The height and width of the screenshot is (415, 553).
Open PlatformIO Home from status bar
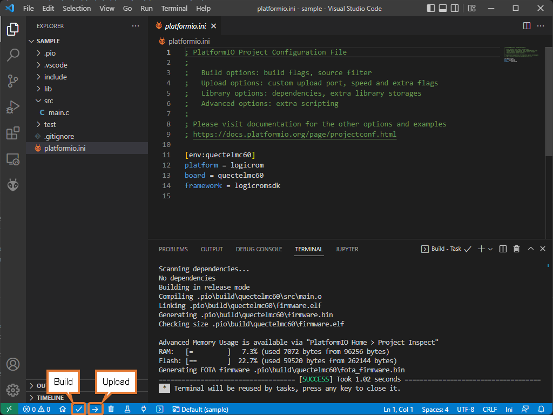[x=63, y=410]
